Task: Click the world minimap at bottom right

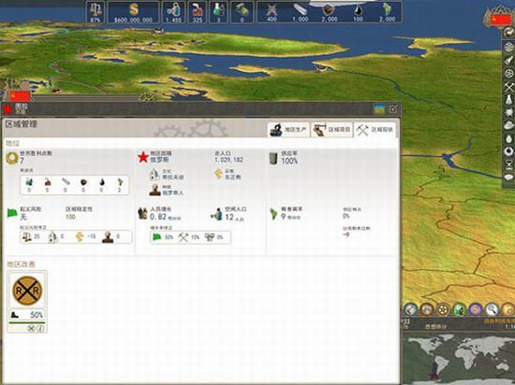Action: 459,358
